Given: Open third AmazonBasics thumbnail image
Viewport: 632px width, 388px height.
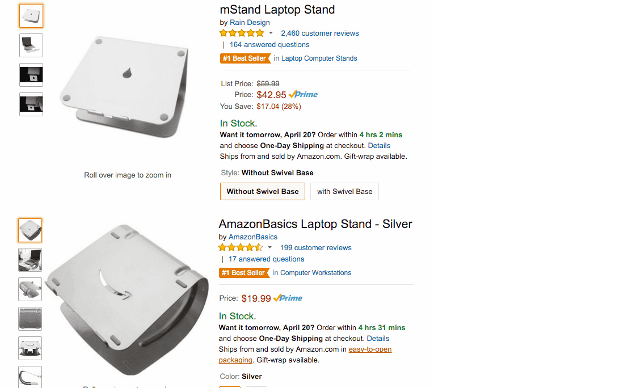Looking at the screenshot, I should pos(30,289).
